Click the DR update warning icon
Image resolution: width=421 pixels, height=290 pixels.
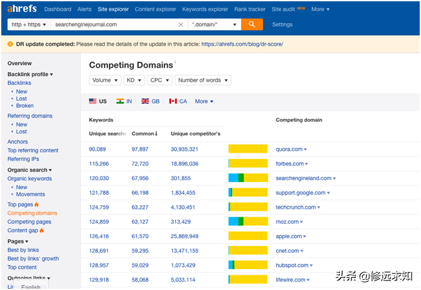tap(10, 44)
